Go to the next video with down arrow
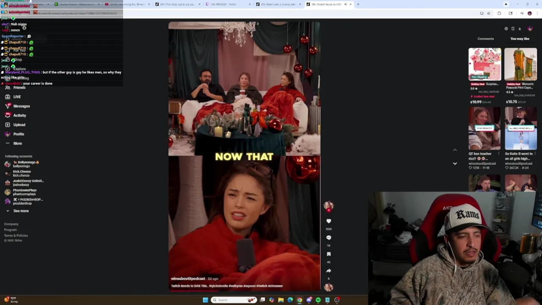The height and width of the screenshot is (305, 542). pyautogui.click(x=455, y=164)
